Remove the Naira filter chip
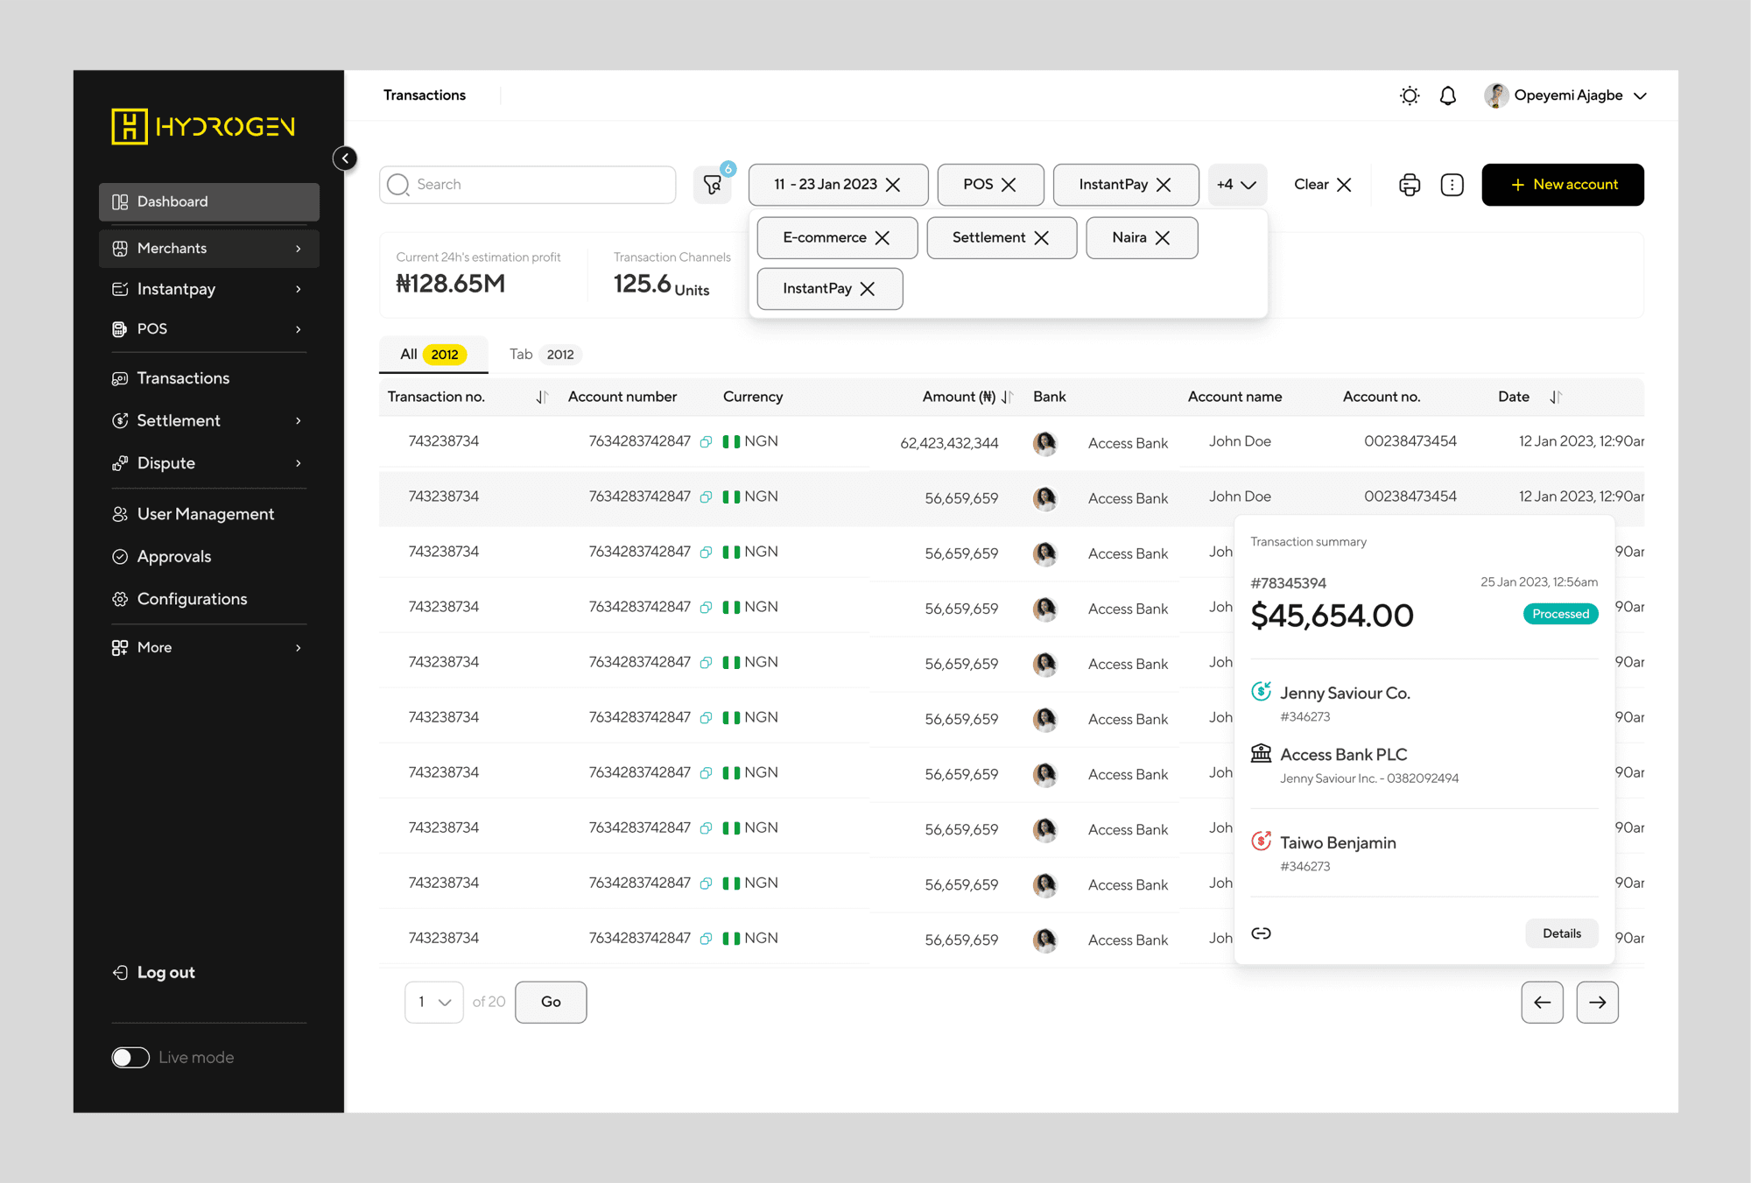Viewport: 1751px width, 1183px height. 1163,238
